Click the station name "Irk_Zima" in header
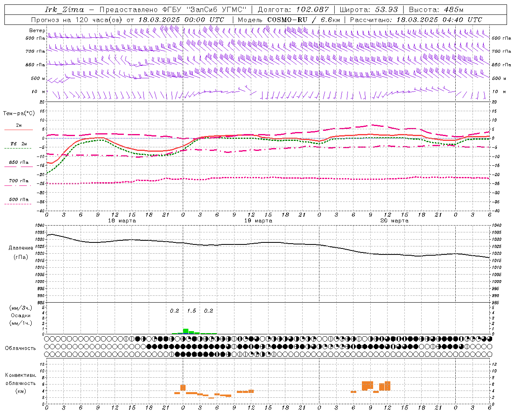This screenshot has width=513, height=411. click(65, 10)
